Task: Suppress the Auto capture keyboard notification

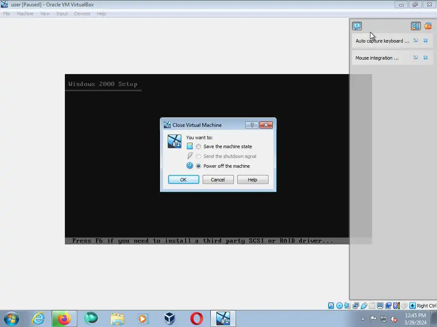Action: click(416, 40)
